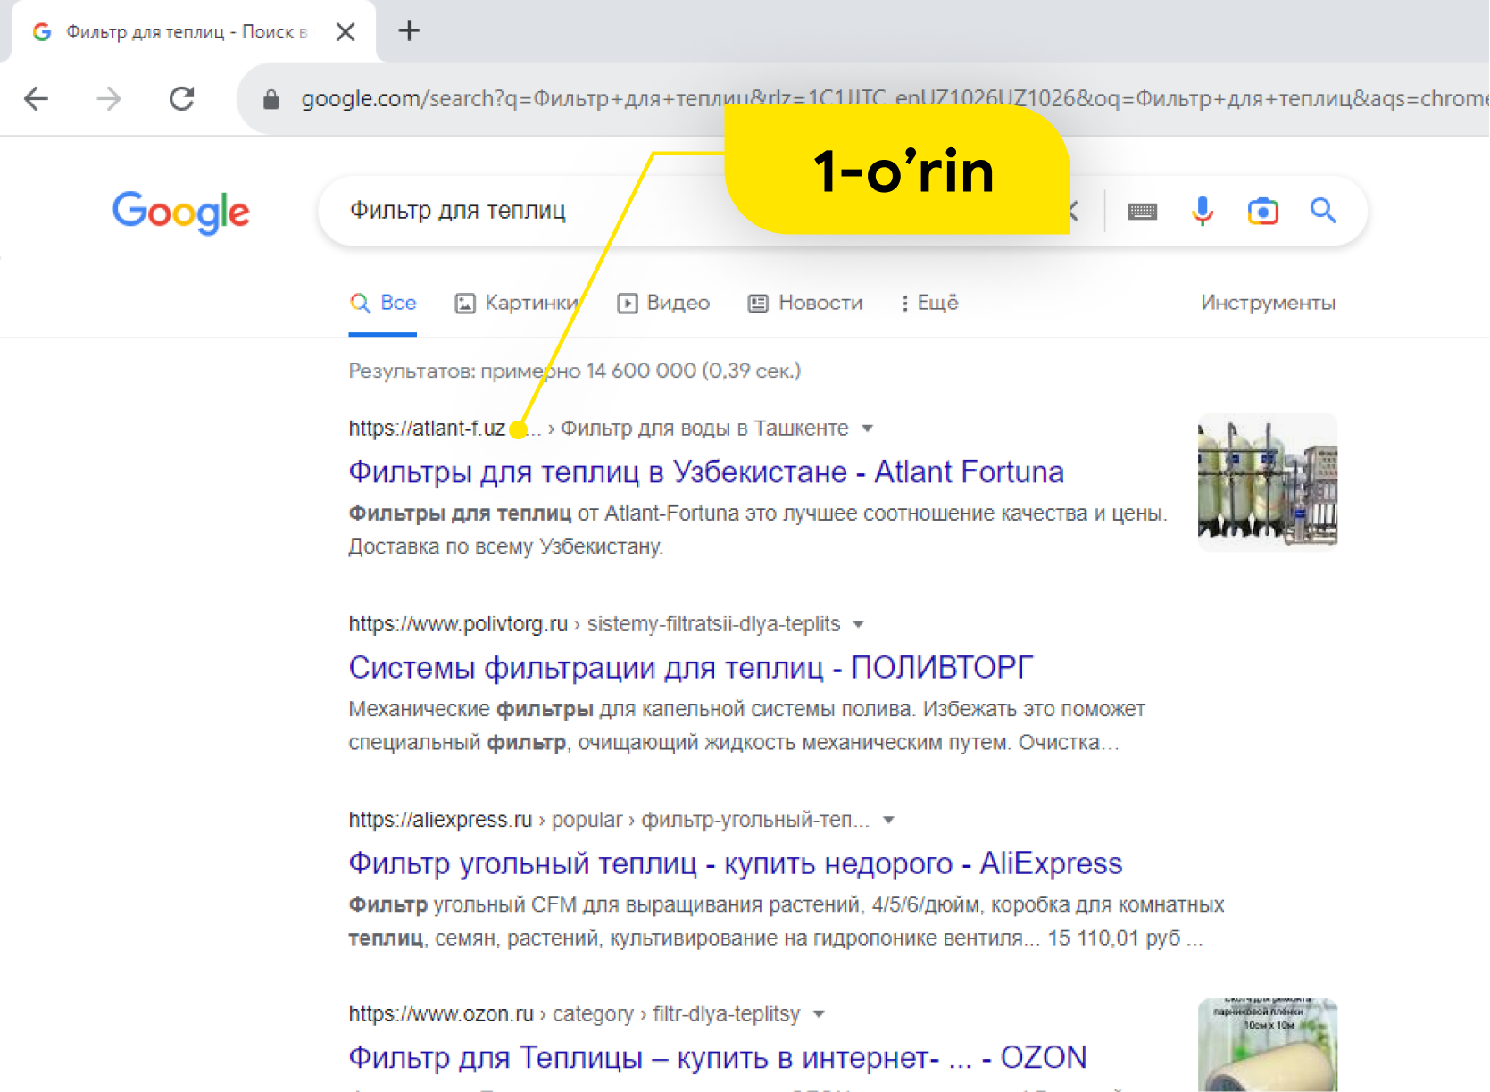Open the Ещё more menu

click(929, 304)
